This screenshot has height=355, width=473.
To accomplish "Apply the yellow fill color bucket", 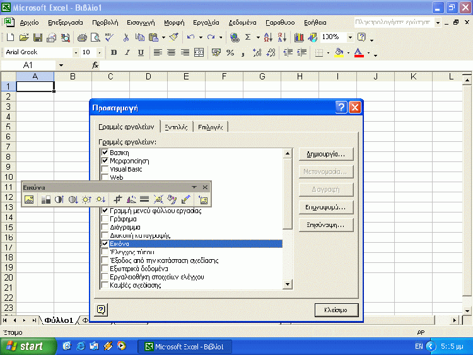I will 339,53.
